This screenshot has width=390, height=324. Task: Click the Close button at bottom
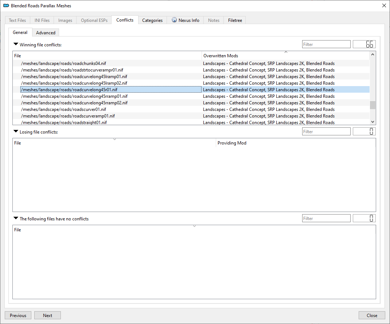pyautogui.click(x=372, y=315)
